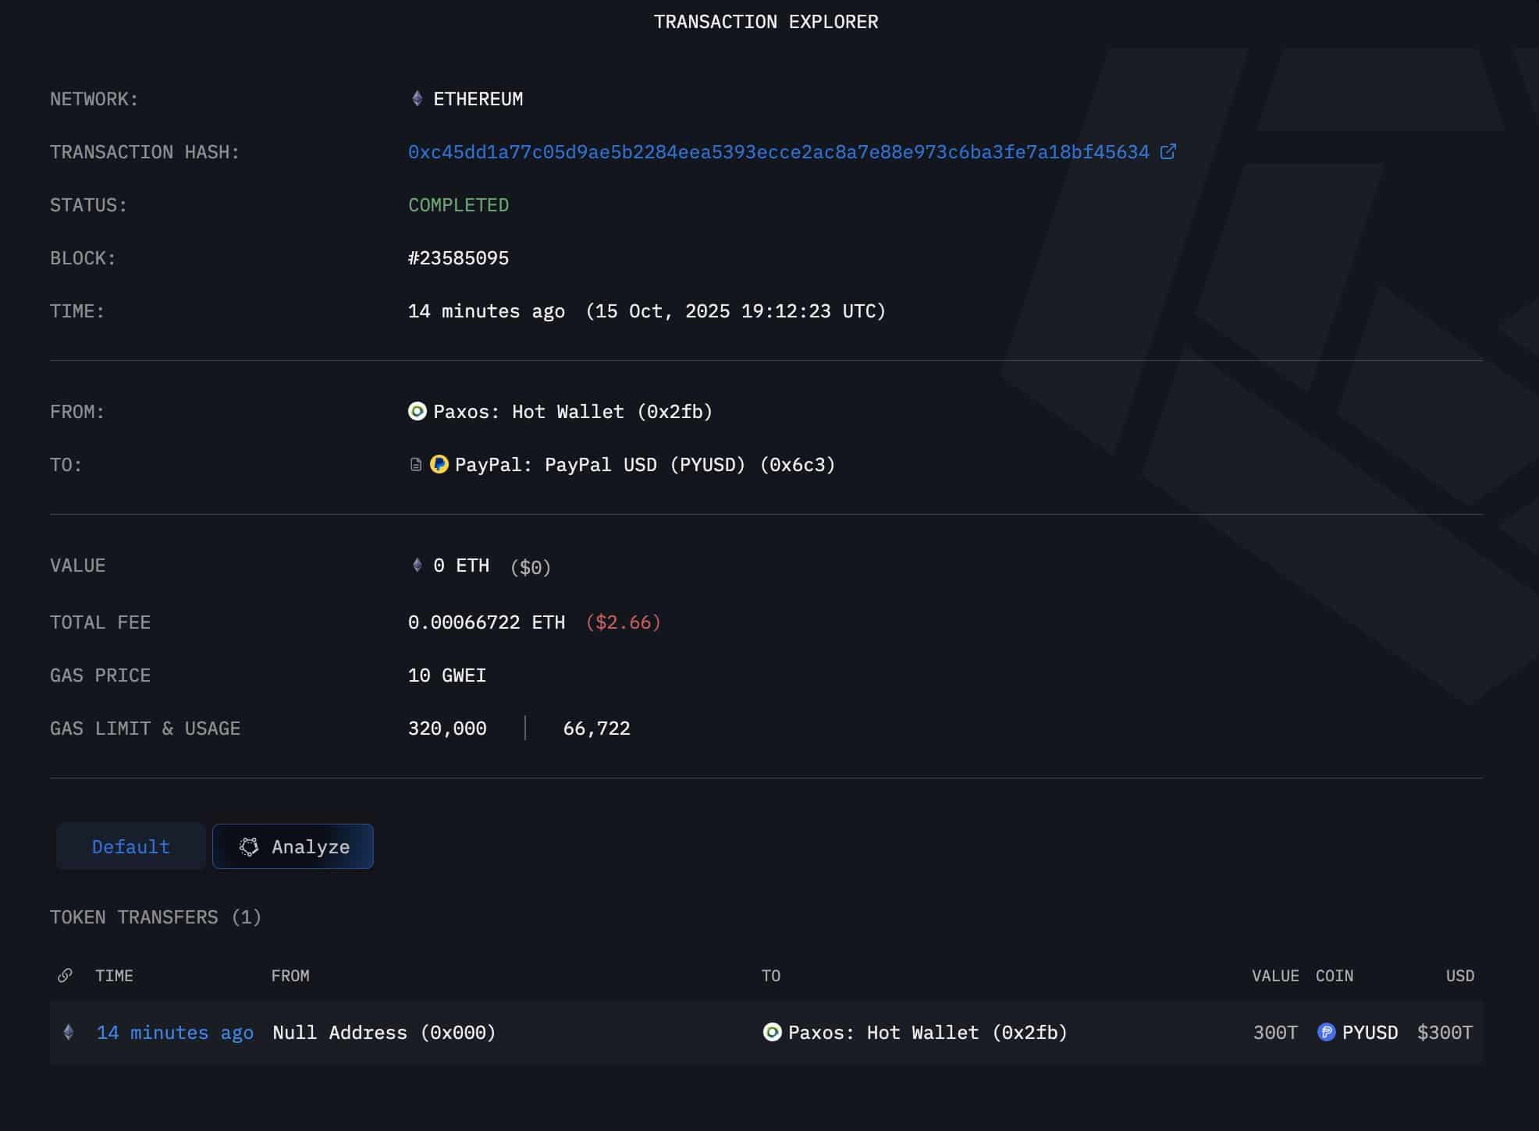This screenshot has height=1131, width=1539.
Task: Click the Paxos logo in the FROM row
Action: click(x=418, y=411)
